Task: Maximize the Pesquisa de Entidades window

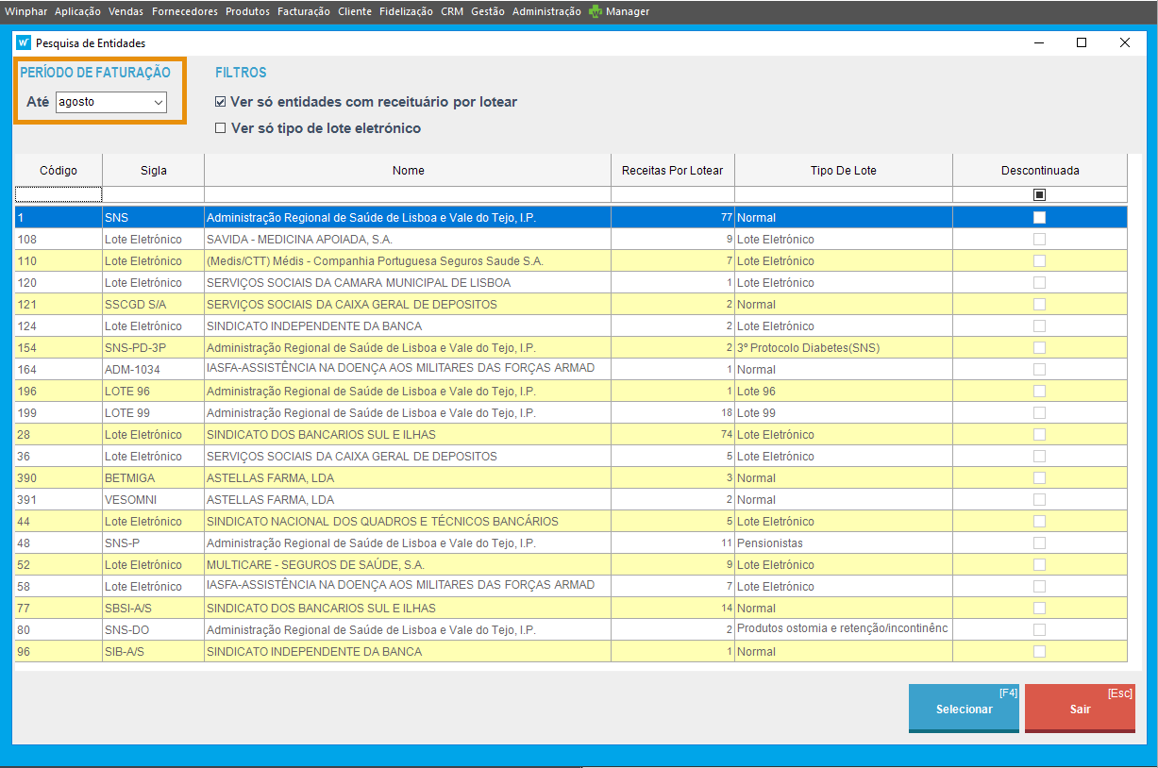Action: point(1082,42)
